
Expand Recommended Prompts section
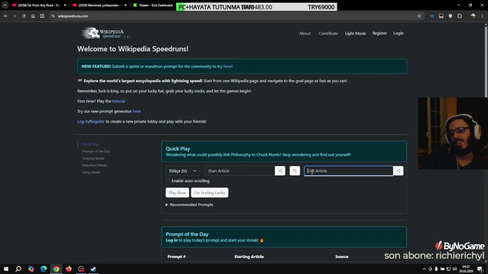click(x=189, y=205)
